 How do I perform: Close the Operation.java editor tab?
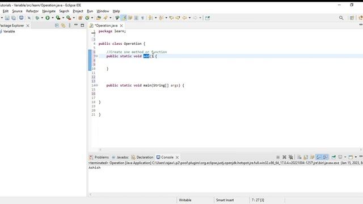121,25
